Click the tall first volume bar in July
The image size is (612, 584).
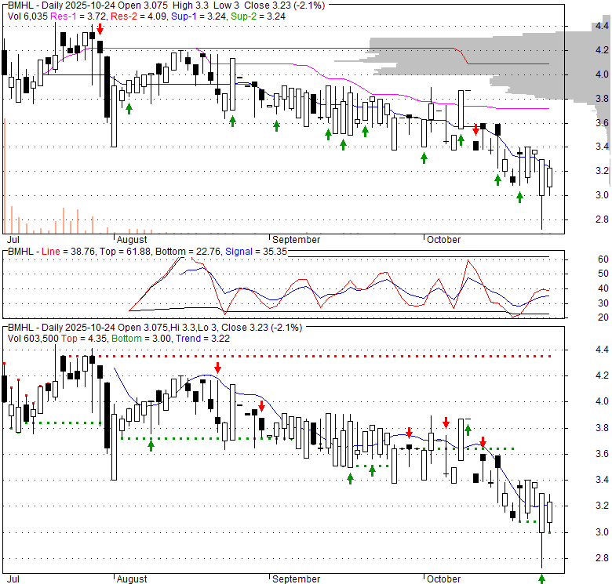coord(5,176)
